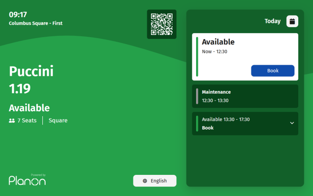Select the Available 13:30 - 17:30 text

226,119
